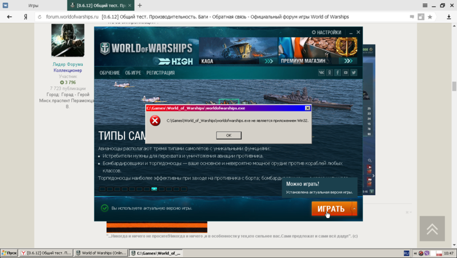Click the forum address bar URL

pyautogui.click(x=73, y=17)
